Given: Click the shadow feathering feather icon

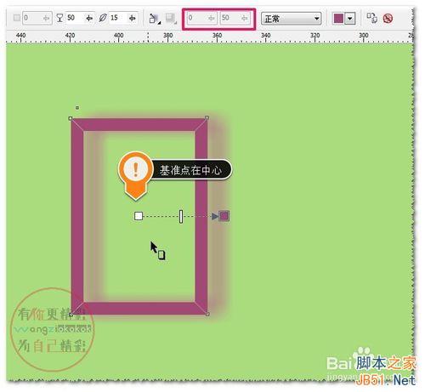Looking at the screenshot, I should click(x=103, y=19).
